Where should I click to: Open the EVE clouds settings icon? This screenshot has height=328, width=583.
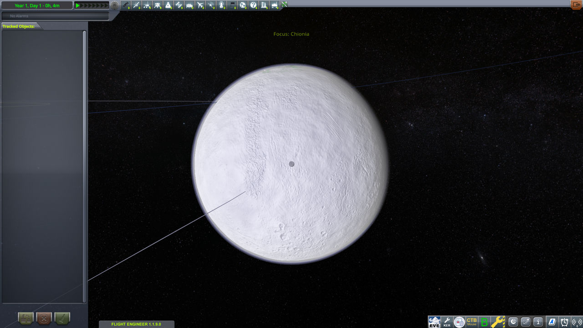435,322
